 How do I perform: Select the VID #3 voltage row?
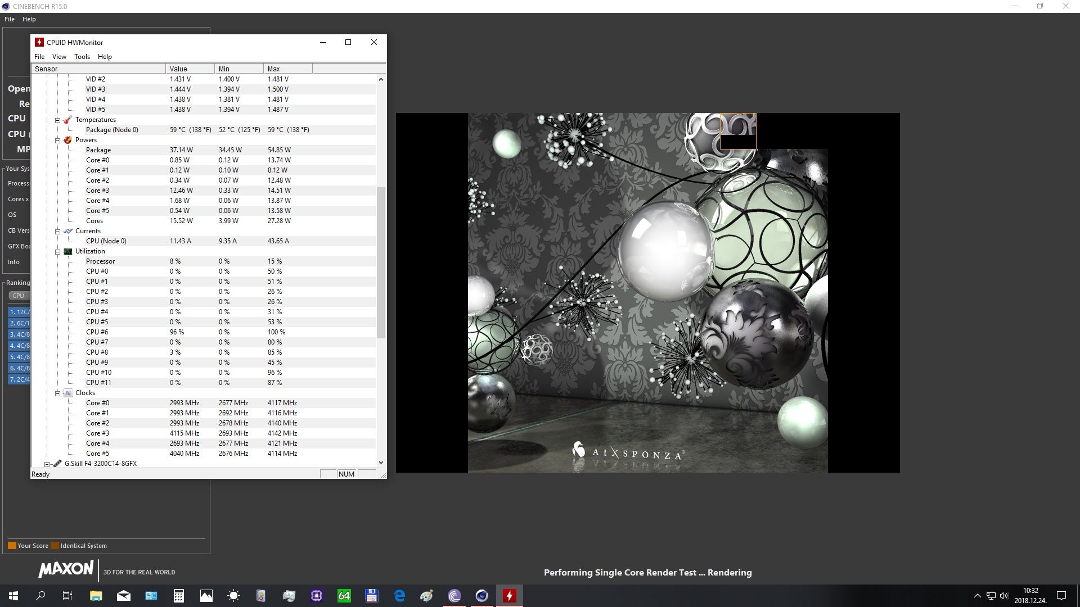point(204,89)
